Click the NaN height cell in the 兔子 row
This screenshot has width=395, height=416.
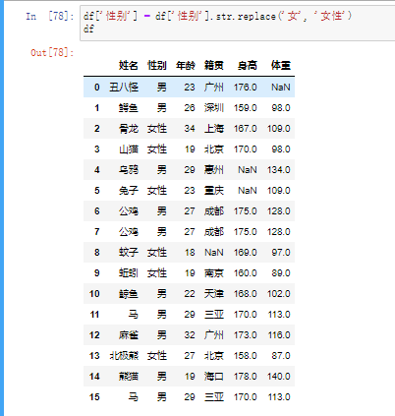coord(248,191)
